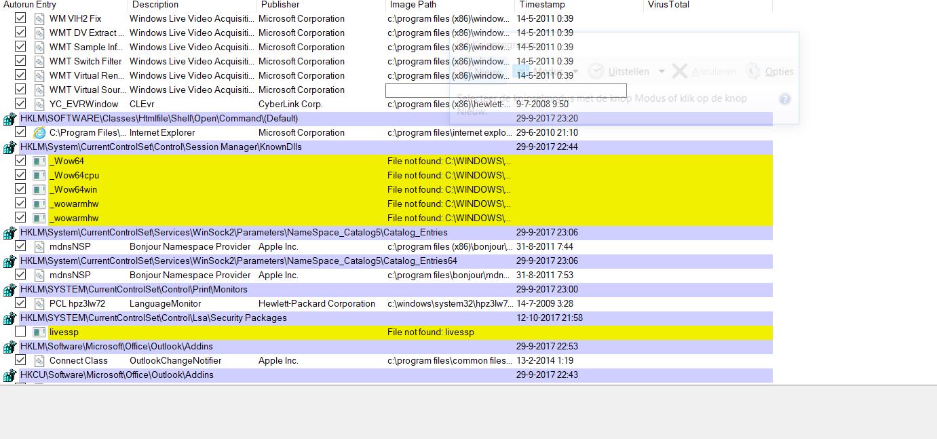The image size is (937, 439).
Task: Click the mdnsNSP icon in the 31-8-2011 7:44 row
Action: click(x=39, y=246)
